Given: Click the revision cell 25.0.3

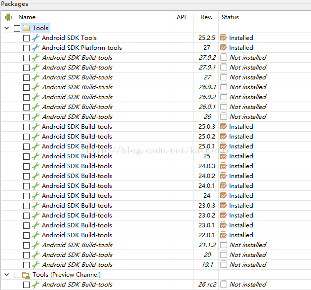Looking at the screenshot, I should click(207, 127).
